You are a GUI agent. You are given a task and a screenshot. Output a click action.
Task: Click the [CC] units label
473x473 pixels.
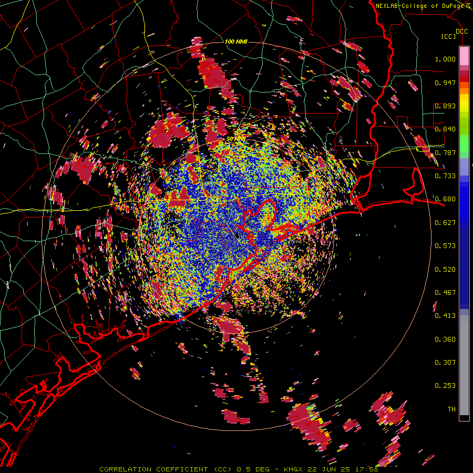coord(448,36)
